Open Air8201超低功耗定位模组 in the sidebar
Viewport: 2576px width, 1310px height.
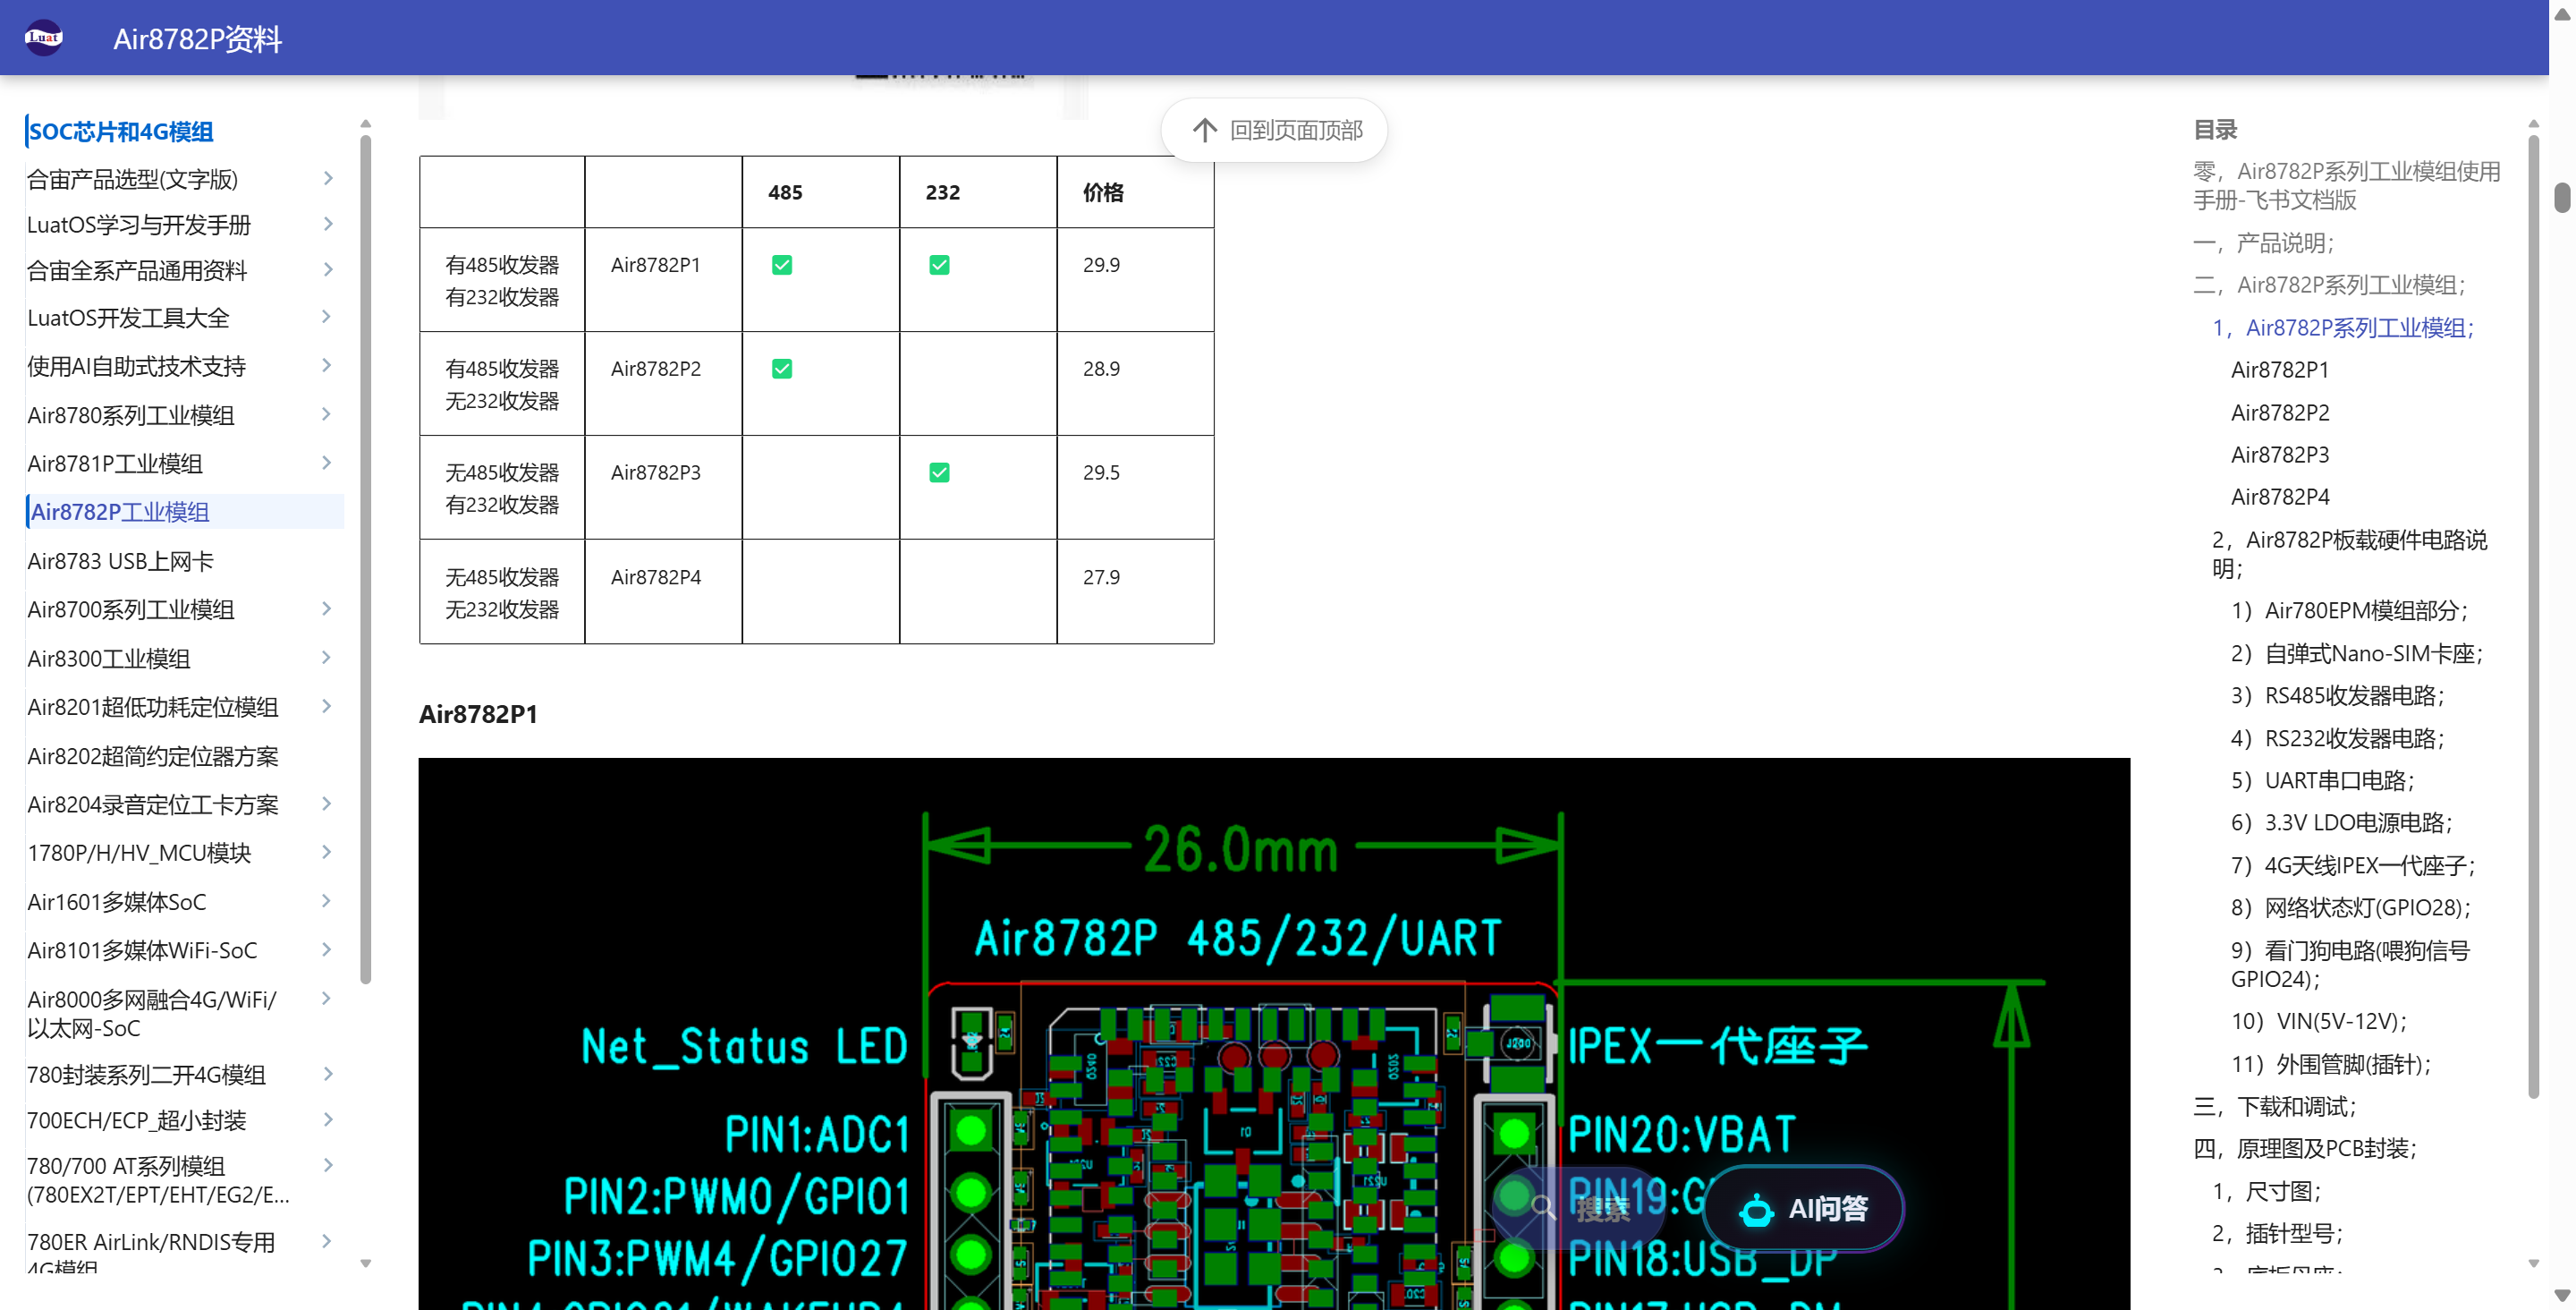tap(153, 708)
